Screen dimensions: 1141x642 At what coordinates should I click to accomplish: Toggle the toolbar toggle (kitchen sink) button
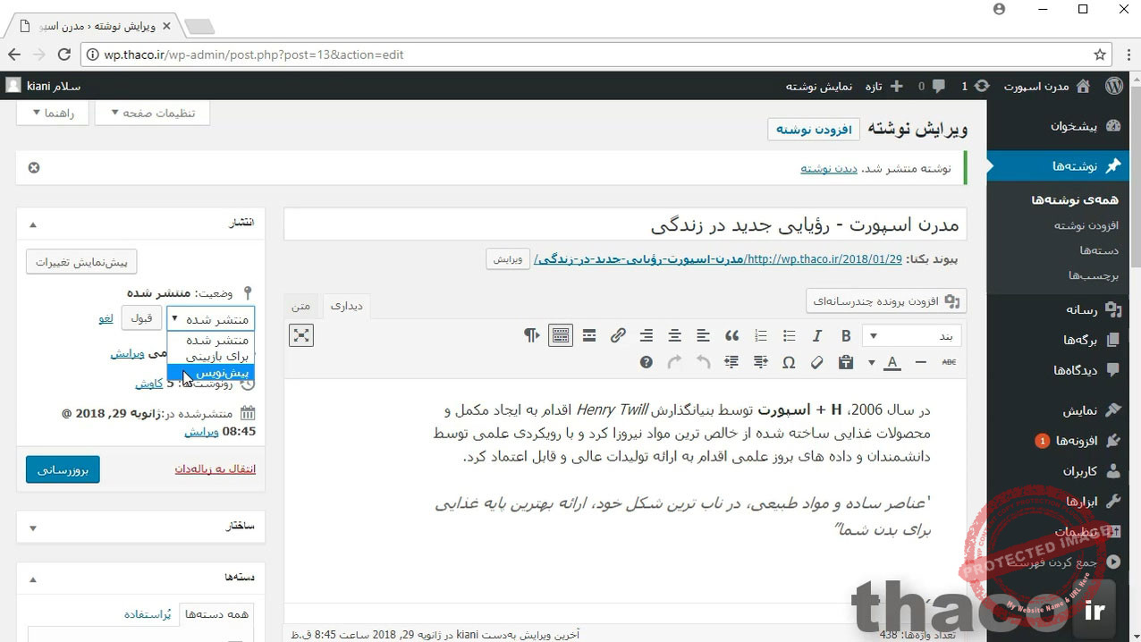pyautogui.click(x=561, y=336)
